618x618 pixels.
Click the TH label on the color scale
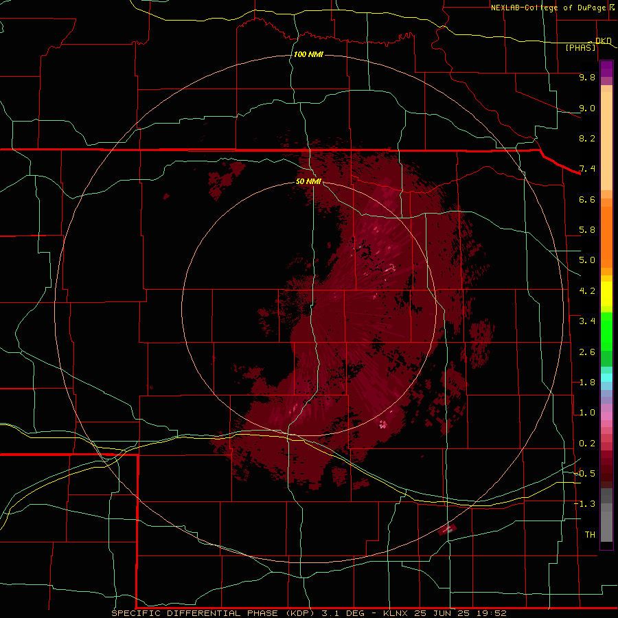coord(590,534)
